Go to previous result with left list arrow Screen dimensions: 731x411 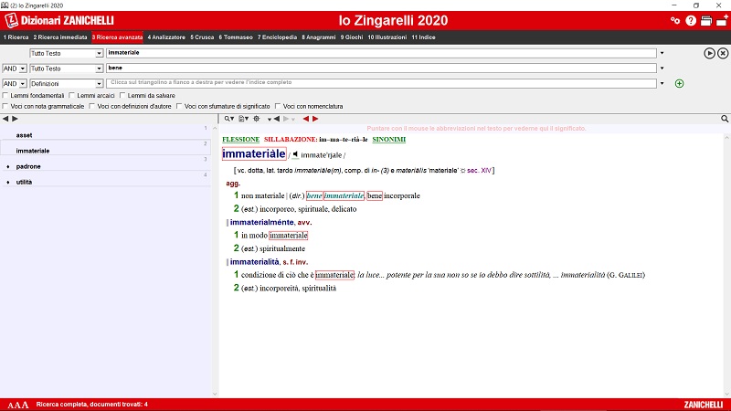(5, 119)
